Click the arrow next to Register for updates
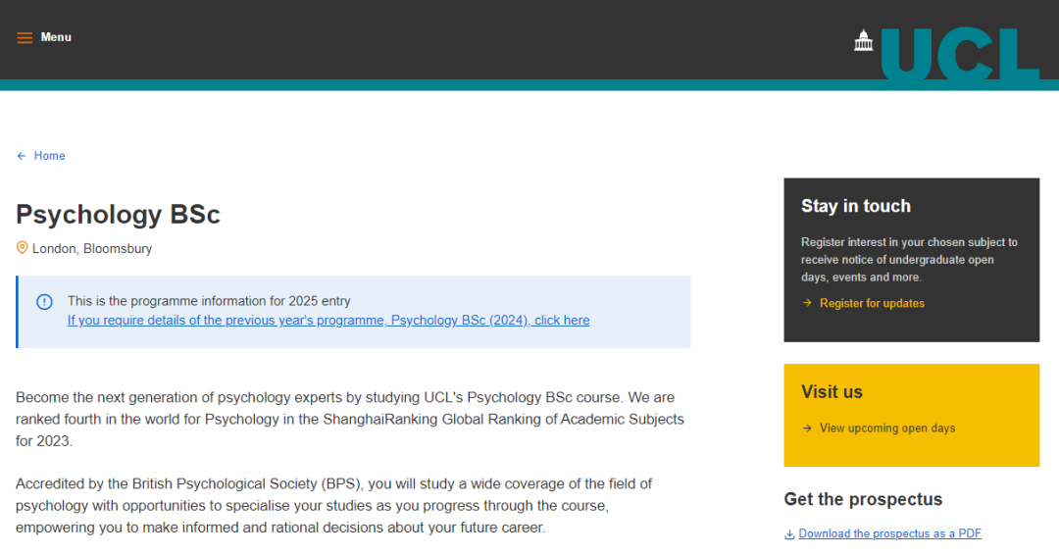Viewport: 1059px width, 555px height. tap(807, 303)
